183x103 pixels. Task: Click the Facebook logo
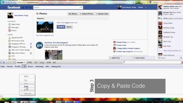tap(14, 7)
